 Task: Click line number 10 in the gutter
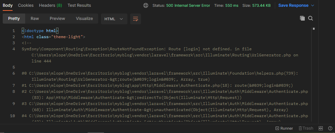coord(13,116)
